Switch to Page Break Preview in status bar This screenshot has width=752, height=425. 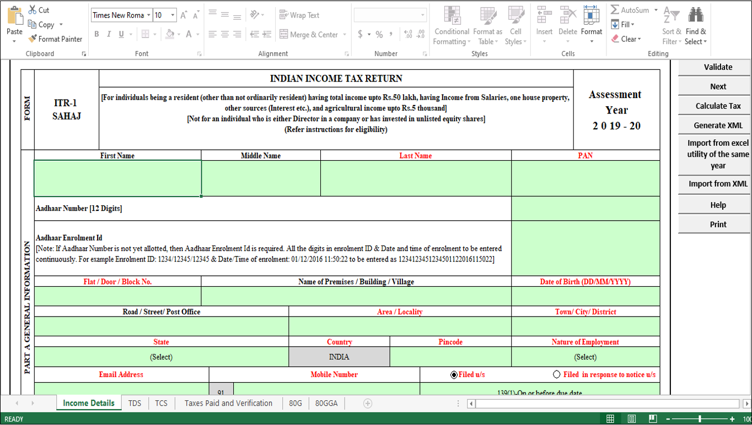pos(653,419)
